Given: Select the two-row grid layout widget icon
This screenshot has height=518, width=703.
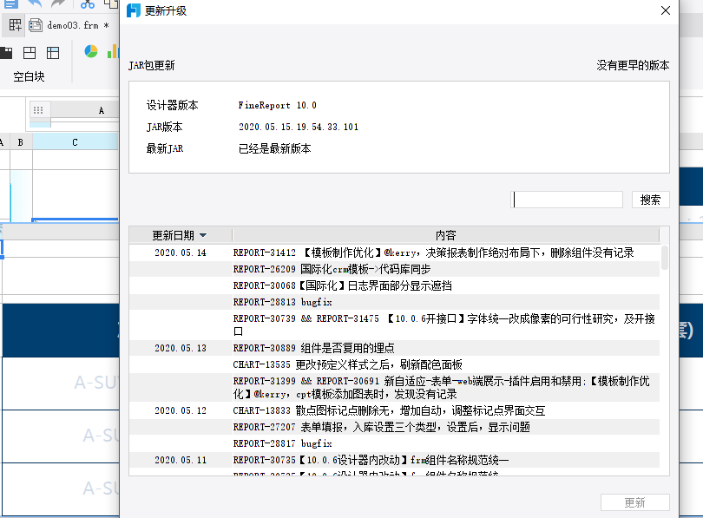Looking at the screenshot, I should pos(30,53).
